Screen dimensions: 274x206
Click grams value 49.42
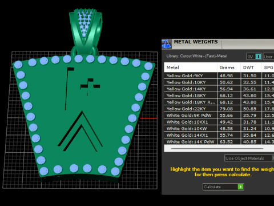pyautogui.click(x=226, y=122)
